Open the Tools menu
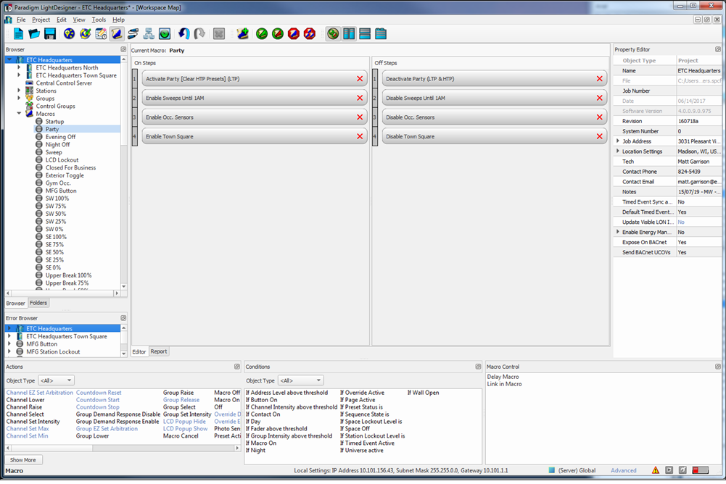 pyautogui.click(x=99, y=20)
